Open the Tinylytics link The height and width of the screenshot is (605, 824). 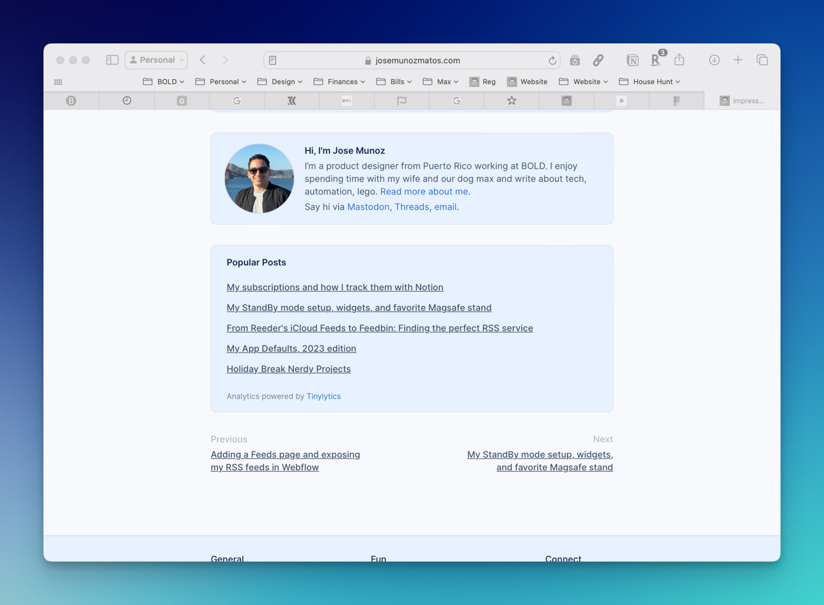[x=323, y=396]
